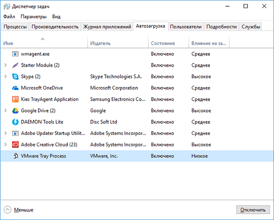Select the Kies TrayAgent Application entry name
This screenshot has height=220, width=274.
pyautogui.click(x=49, y=99)
